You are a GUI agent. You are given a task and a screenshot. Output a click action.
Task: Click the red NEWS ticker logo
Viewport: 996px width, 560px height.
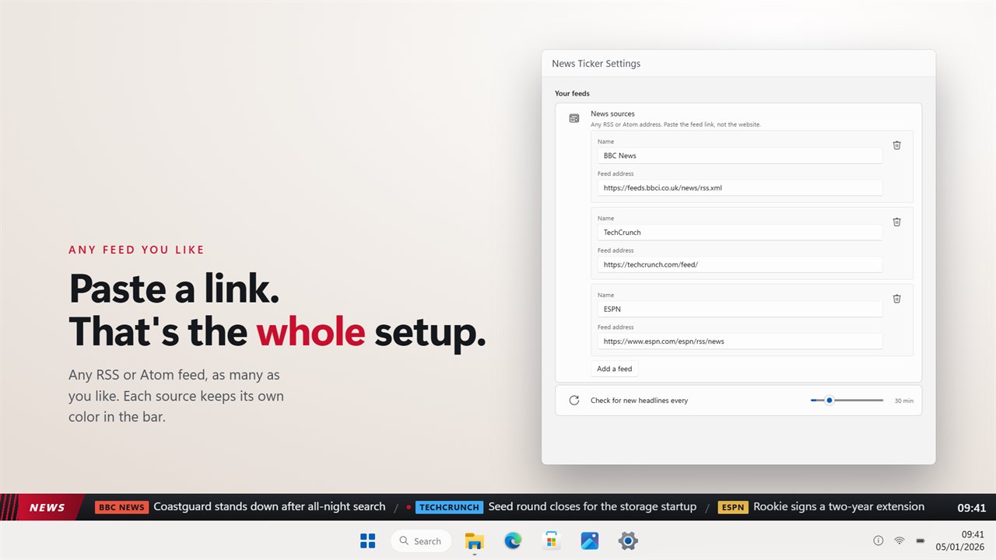point(43,507)
